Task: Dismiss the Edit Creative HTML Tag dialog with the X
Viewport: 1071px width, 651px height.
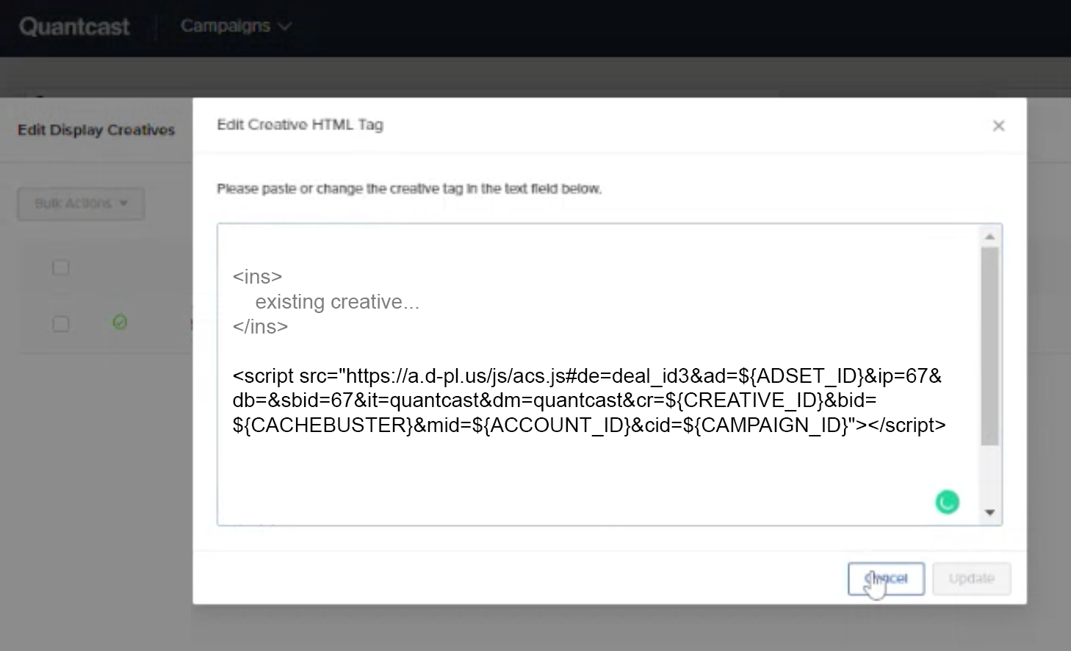Action: (998, 125)
